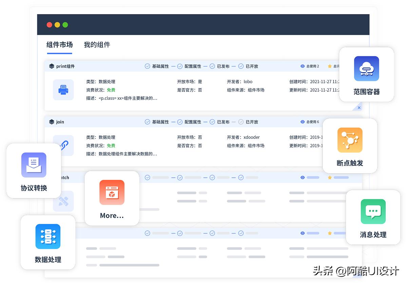This screenshot has width=407, height=284.
Task: Toggle the unchecked 已开放 step on join
Action: tap(241, 122)
